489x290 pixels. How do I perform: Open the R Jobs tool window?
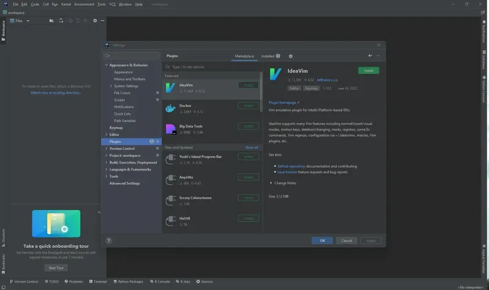click(x=183, y=281)
